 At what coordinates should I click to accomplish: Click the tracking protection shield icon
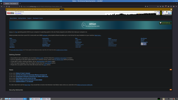pos(20,6)
